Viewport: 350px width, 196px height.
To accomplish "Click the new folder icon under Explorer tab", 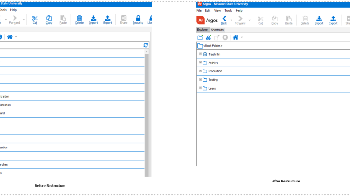I will click(x=200, y=37).
